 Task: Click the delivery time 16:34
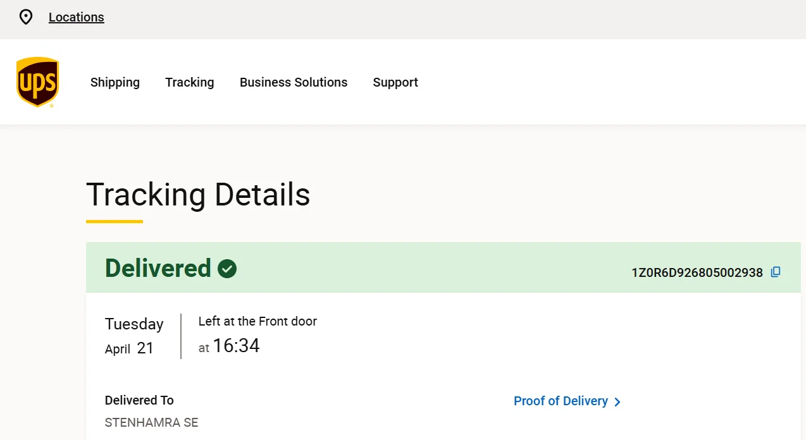coord(236,346)
